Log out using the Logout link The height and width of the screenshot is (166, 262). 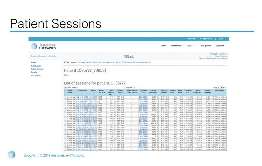(x=220, y=39)
